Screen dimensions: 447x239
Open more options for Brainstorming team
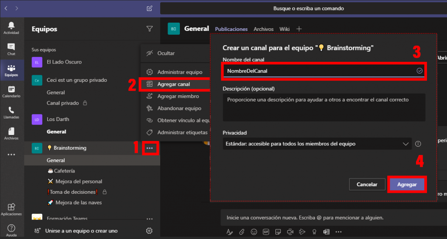pyautogui.click(x=150, y=148)
